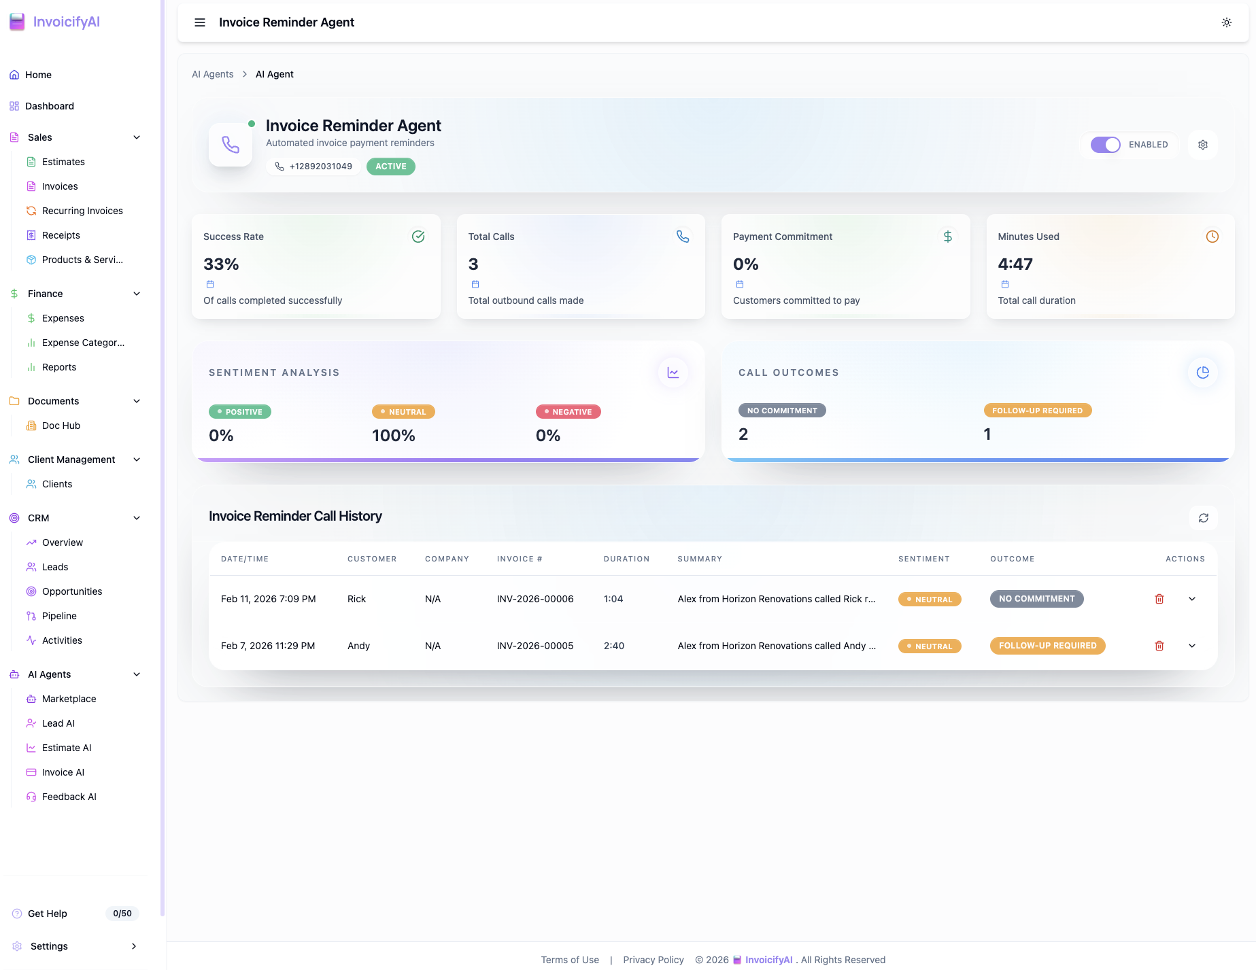Click the FOLLOW-UP REQUIRED badge in Andy row
The height and width of the screenshot is (970, 1256).
coord(1047,646)
